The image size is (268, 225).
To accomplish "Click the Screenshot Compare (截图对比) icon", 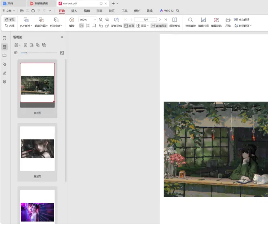I will click(216, 20).
